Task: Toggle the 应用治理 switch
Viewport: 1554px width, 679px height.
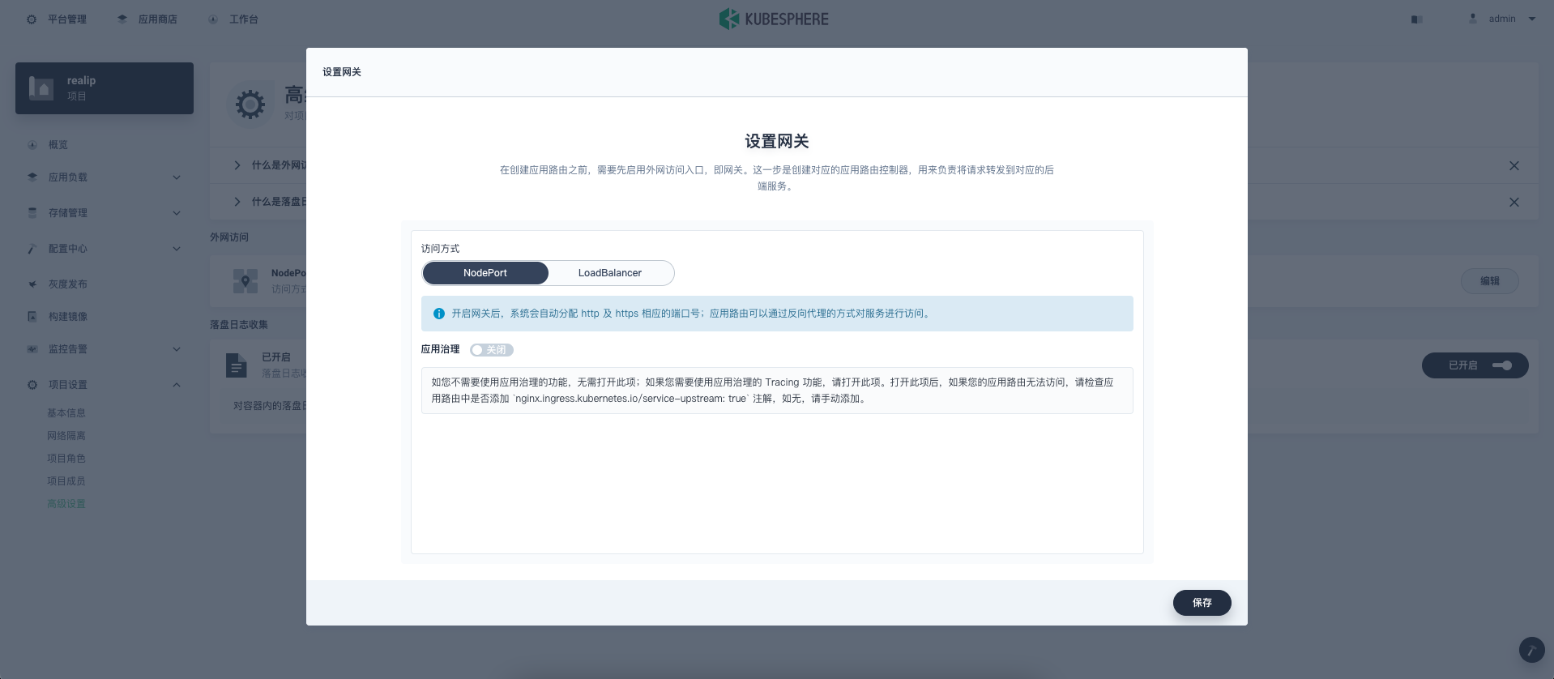Action: coord(492,350)
